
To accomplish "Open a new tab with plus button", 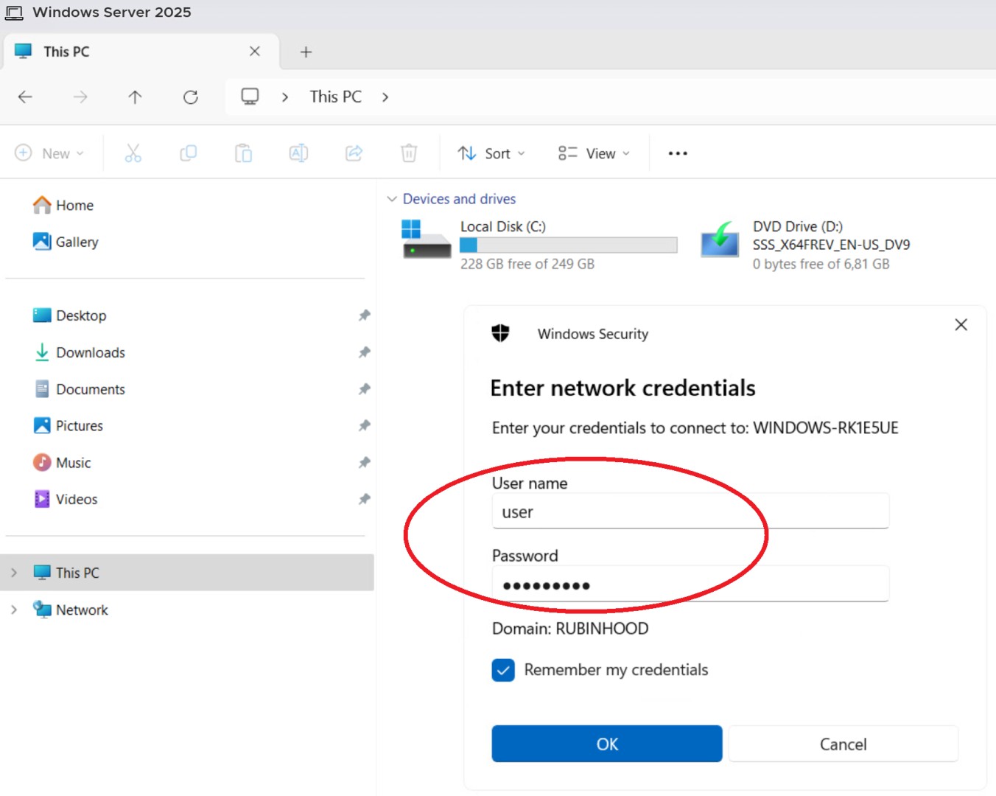I will pyautogui.click(x=306, y=52).
